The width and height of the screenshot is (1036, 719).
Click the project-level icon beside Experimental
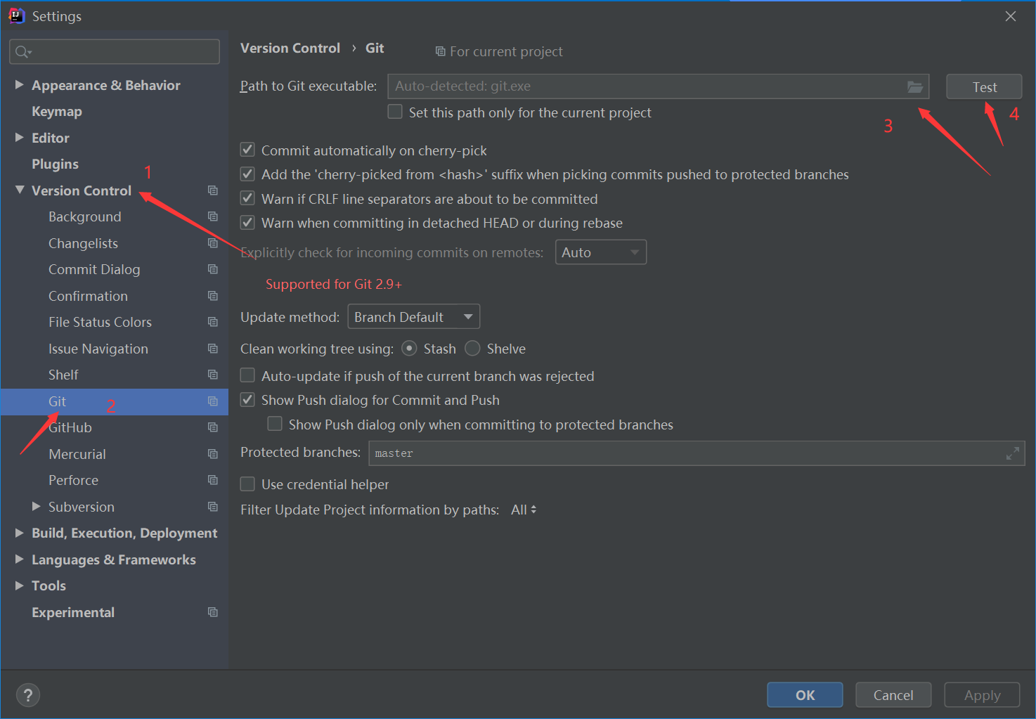213,612
